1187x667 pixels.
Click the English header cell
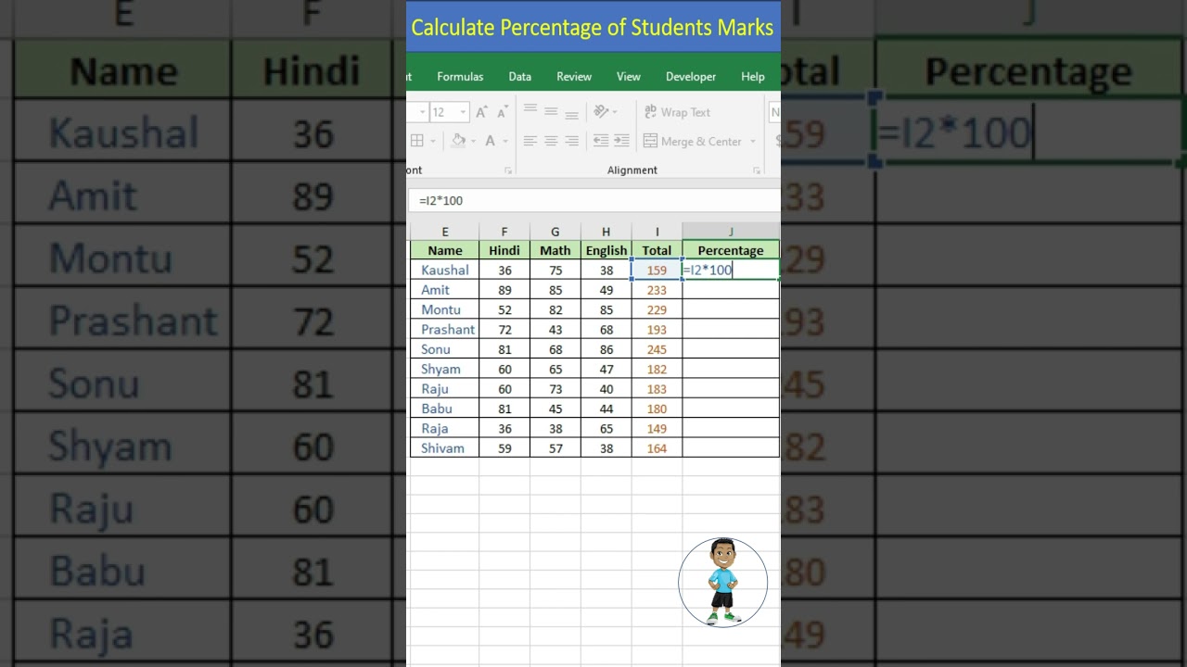click(x=606, y=250)
